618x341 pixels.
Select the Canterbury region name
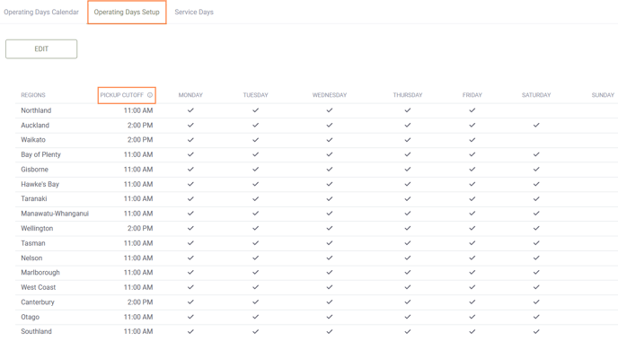(38, 302)
